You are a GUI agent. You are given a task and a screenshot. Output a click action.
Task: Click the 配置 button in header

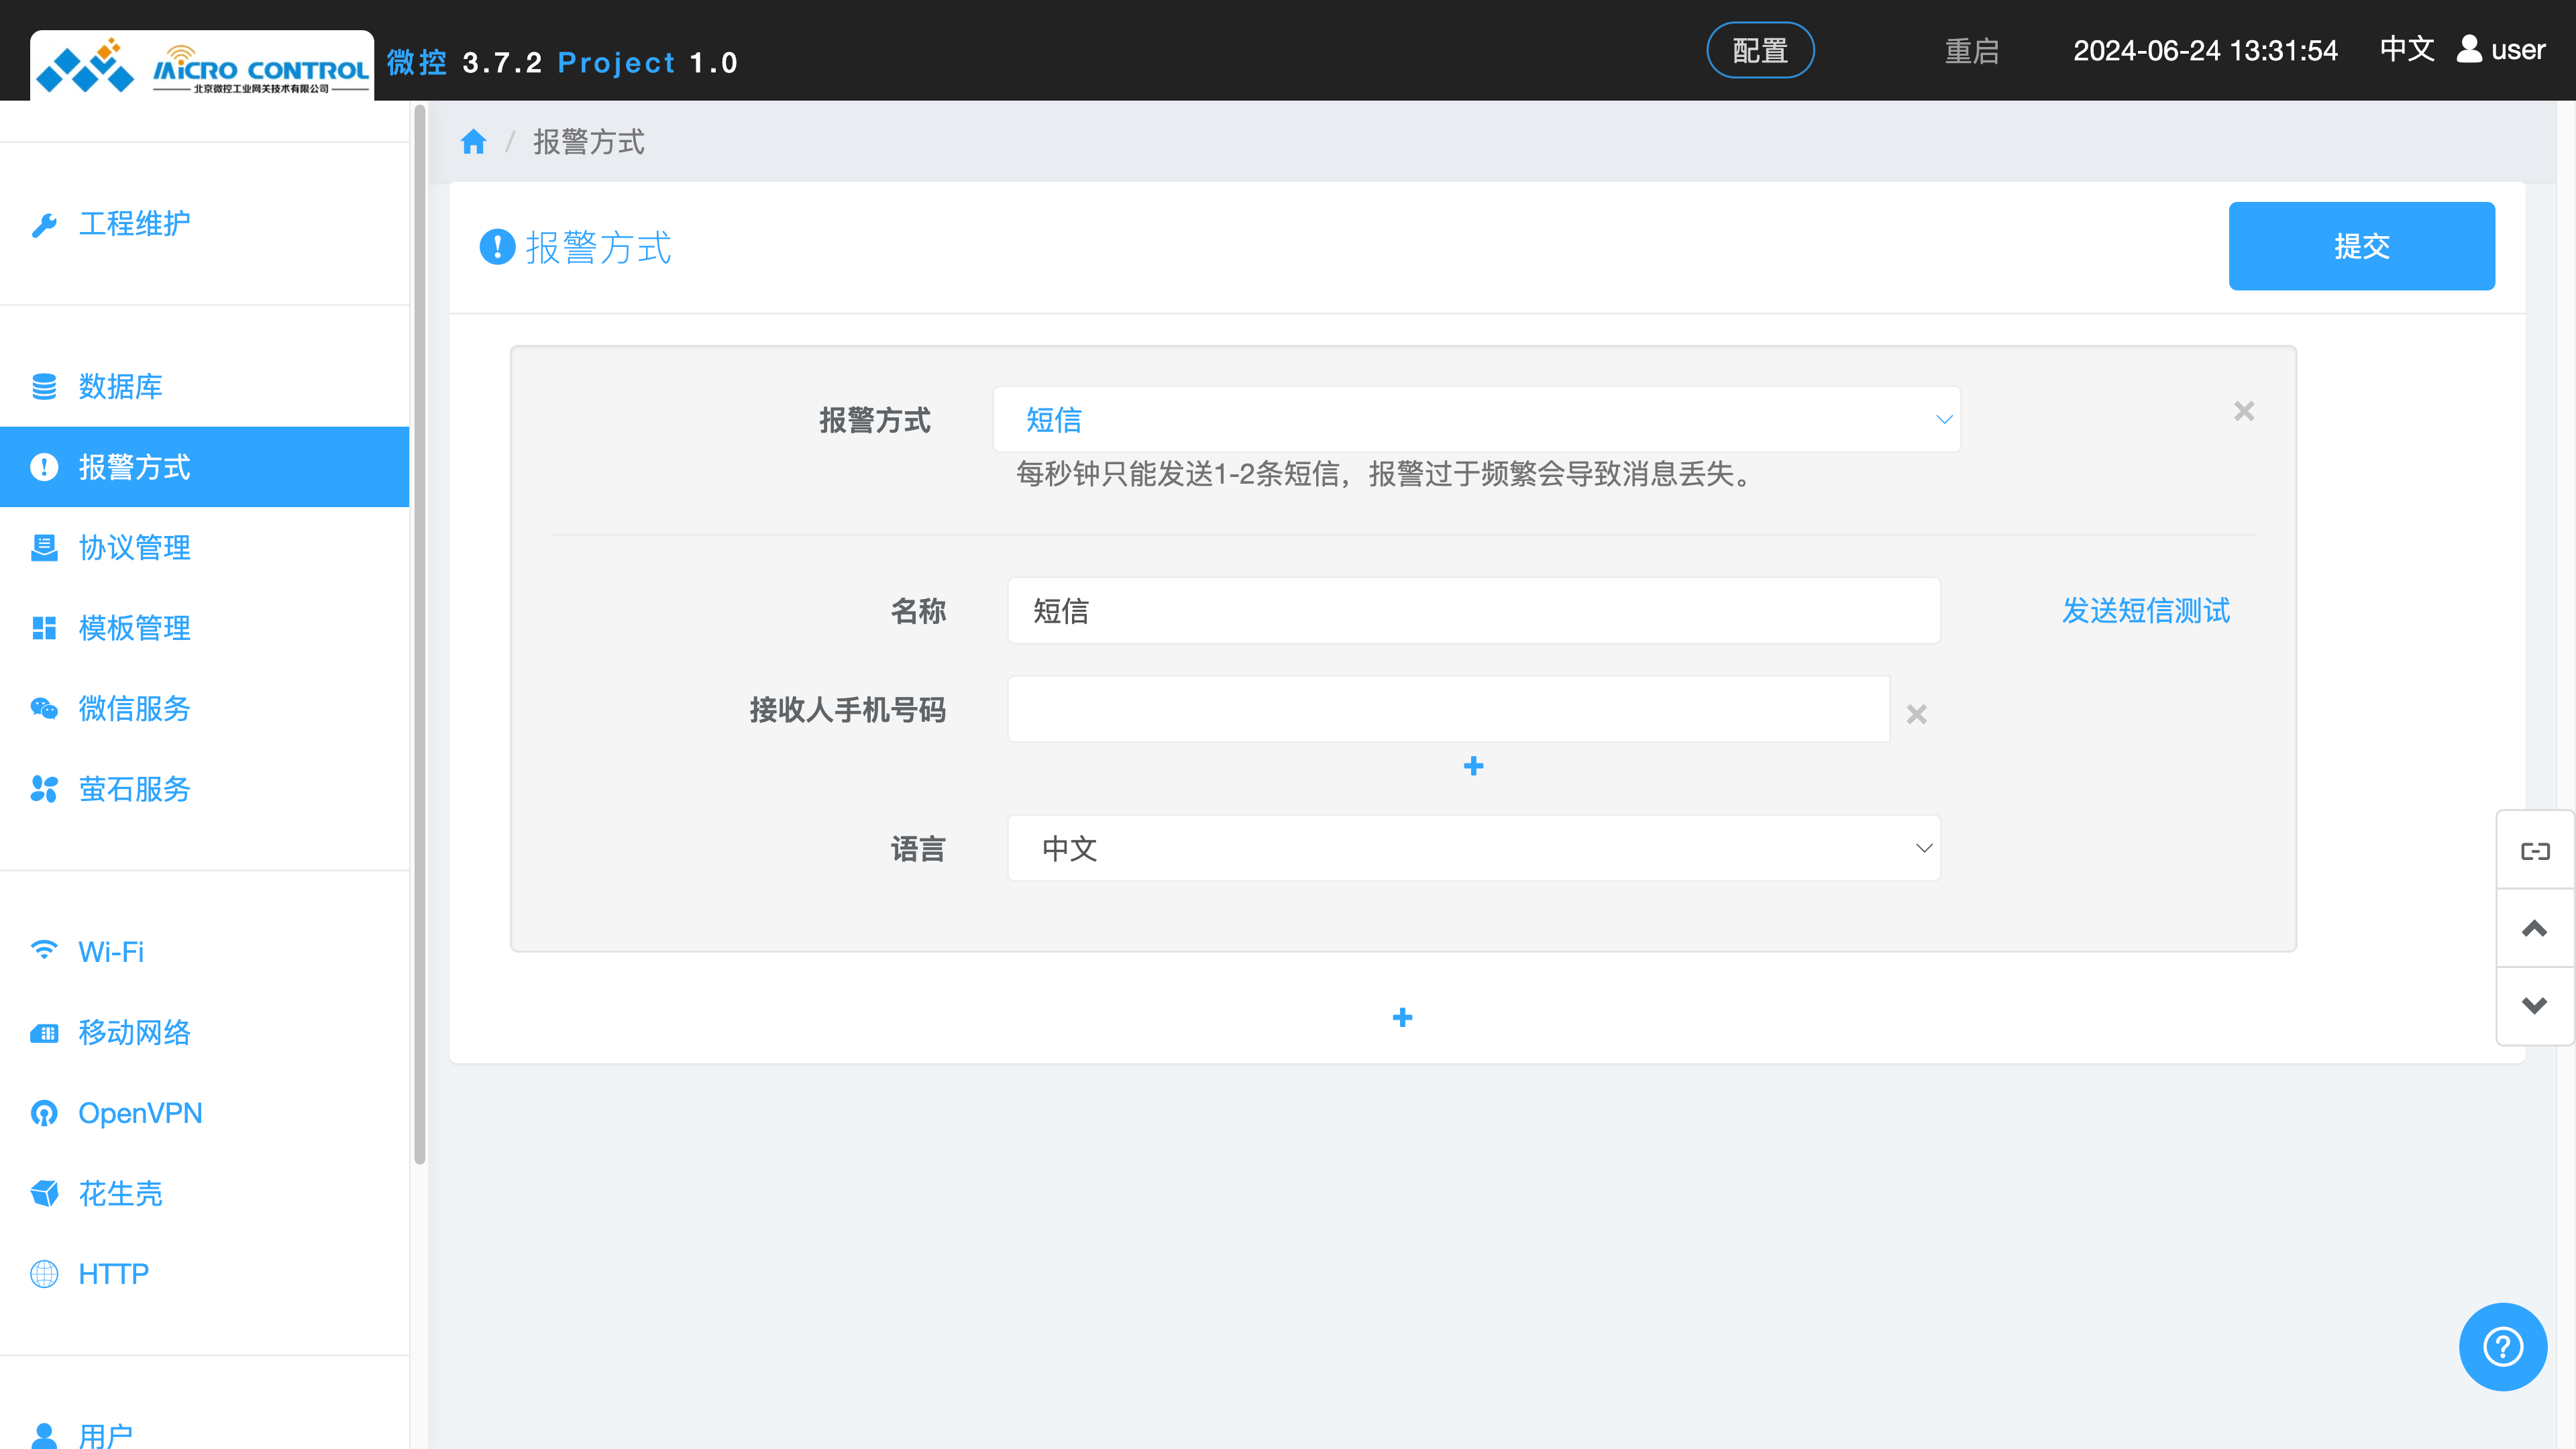(x=1760, y=50)
